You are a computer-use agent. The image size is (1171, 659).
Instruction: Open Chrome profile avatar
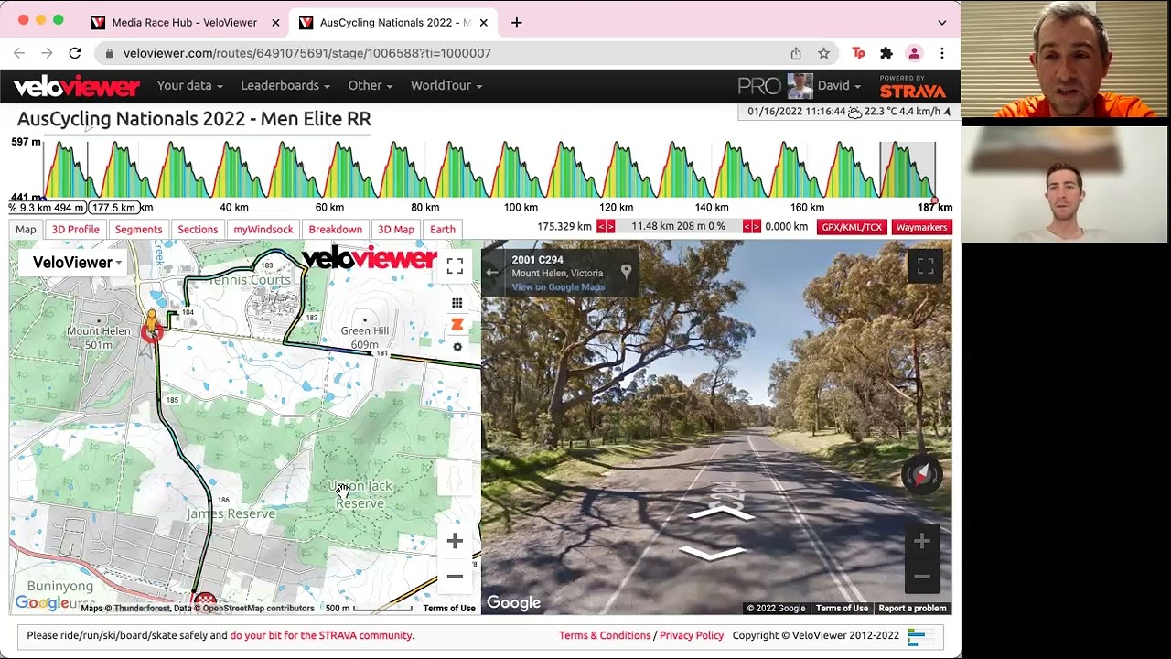(914, 53)
